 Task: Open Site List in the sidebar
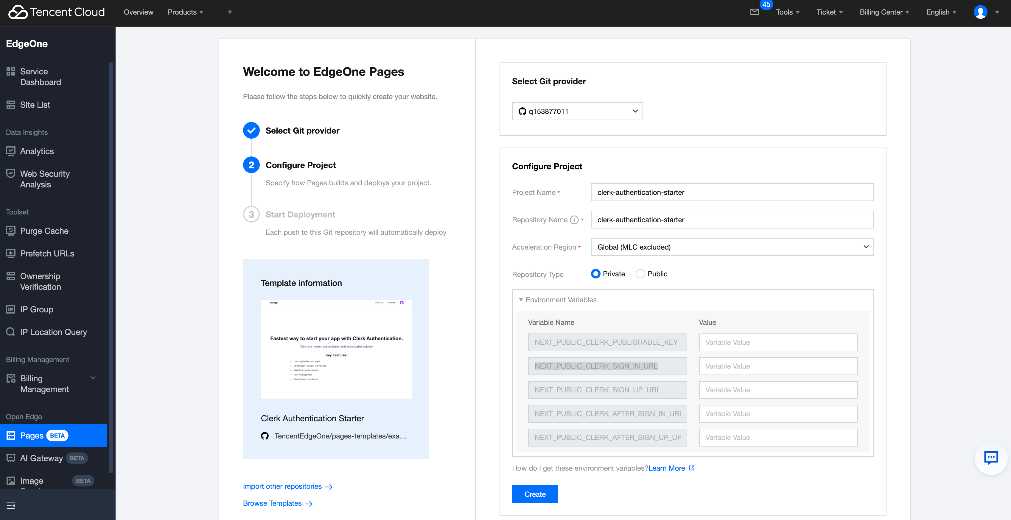[x=35, y=105]
